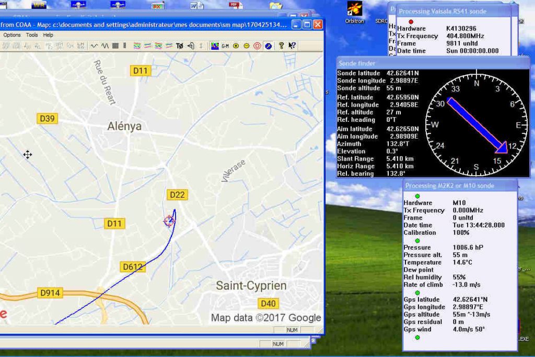Open the Tools menu
This screenshot has height=357, width=535.
point(32,35)
